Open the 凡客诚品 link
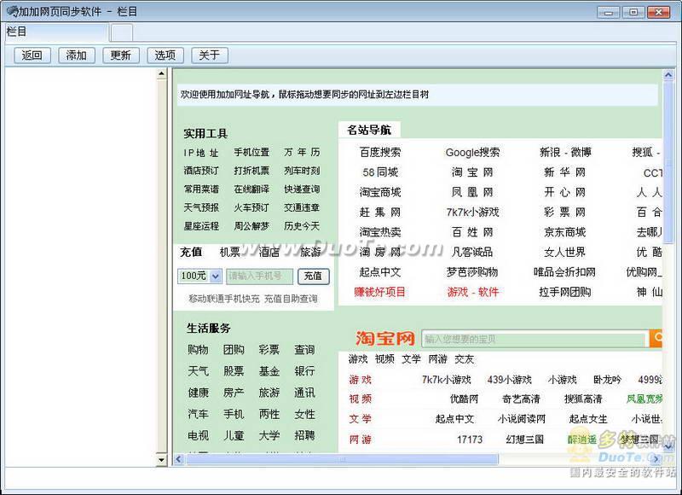This screenshot has width=682, height=495. click(472, 252)
